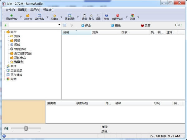The image size is (187, 140).
Task: Click the 录音 record toolbar icon
Action: (x=84, y=16)
